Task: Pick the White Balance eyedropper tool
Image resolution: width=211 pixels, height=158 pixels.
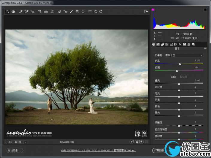Action: [21, 12]
